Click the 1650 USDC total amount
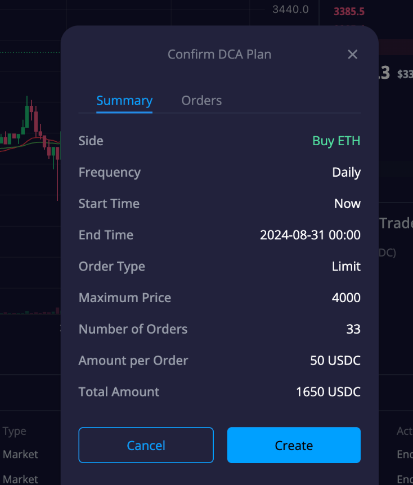This screenshot has width=413, height=485. pyautogui.click(x=328, y=392)
